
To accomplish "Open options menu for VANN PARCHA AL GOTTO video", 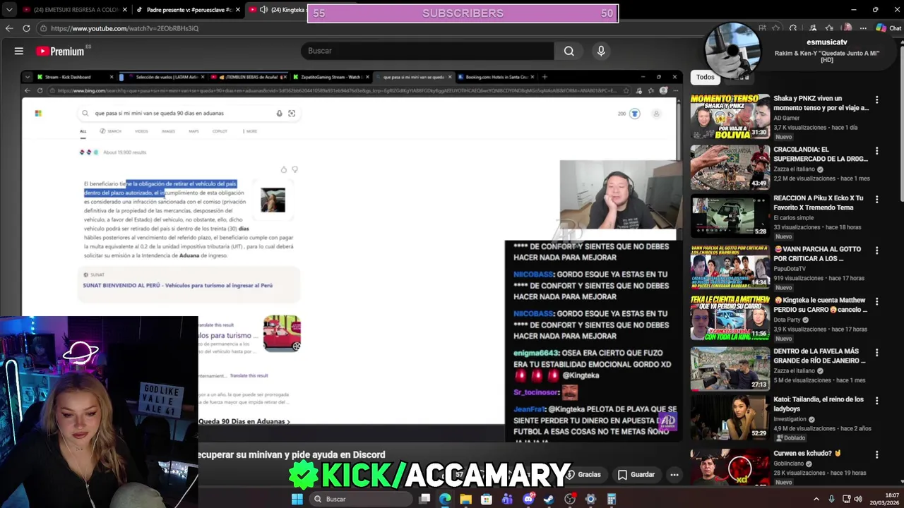I will (876, 251).
